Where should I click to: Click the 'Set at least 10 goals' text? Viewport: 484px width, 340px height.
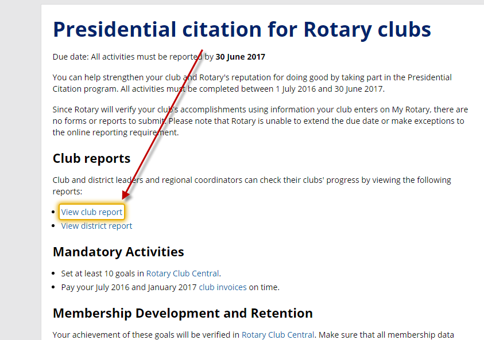[x=103, y=273]
